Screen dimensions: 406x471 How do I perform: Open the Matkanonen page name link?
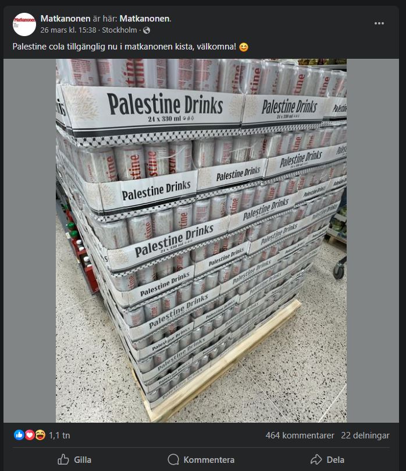[x=65, y=19]
